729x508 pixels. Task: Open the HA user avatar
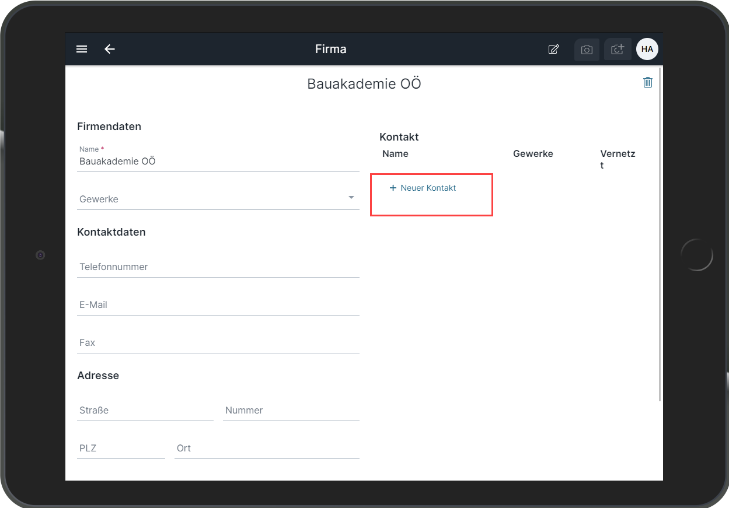pyautogui.click(x=647, y=49)
